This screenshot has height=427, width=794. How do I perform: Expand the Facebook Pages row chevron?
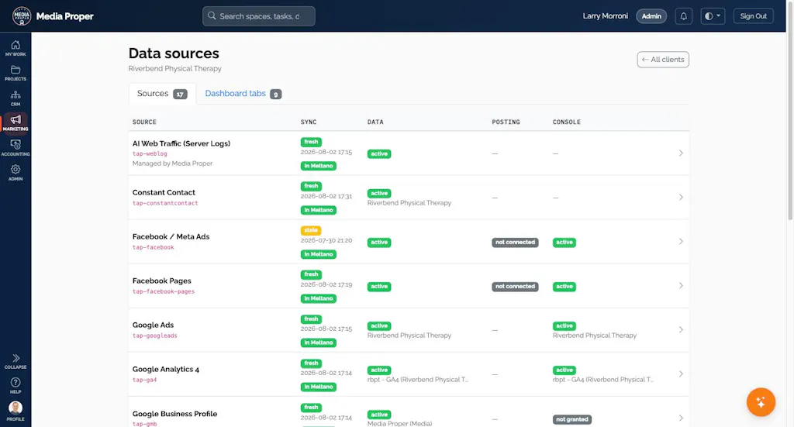click(681, 286)
